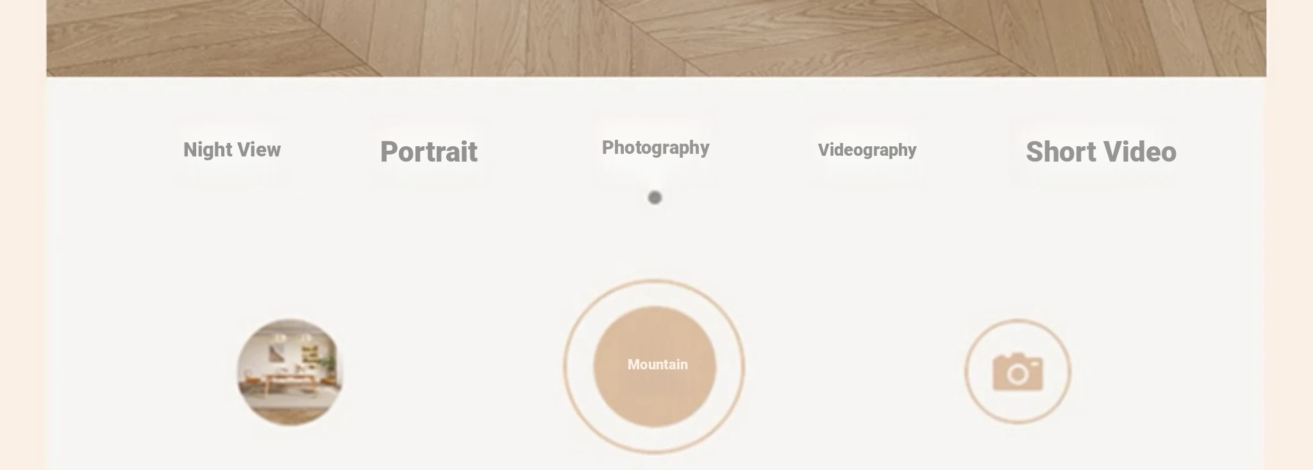Screen dimensions: 1313x470
Task: Tap the wooden floor viewfinder preview
Action: pos(656,38)
